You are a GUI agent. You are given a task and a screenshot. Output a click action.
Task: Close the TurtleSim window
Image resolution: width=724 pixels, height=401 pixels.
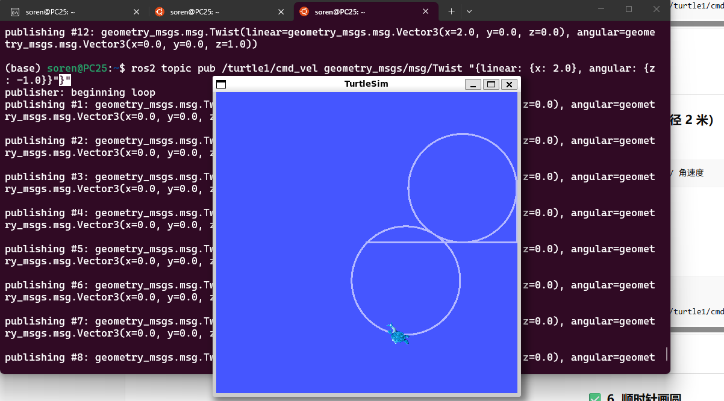tap(510, 84)
